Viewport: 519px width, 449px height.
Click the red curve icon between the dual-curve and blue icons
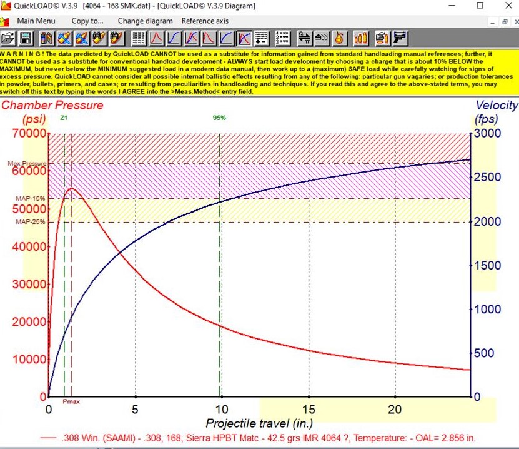[x=209, y=38]
